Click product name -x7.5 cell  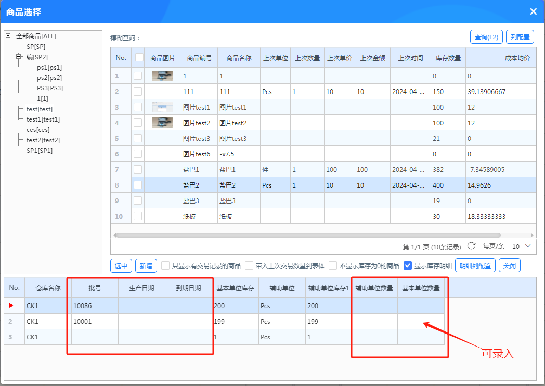click(239, 154)
